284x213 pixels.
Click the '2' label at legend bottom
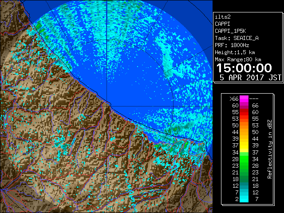237,199
